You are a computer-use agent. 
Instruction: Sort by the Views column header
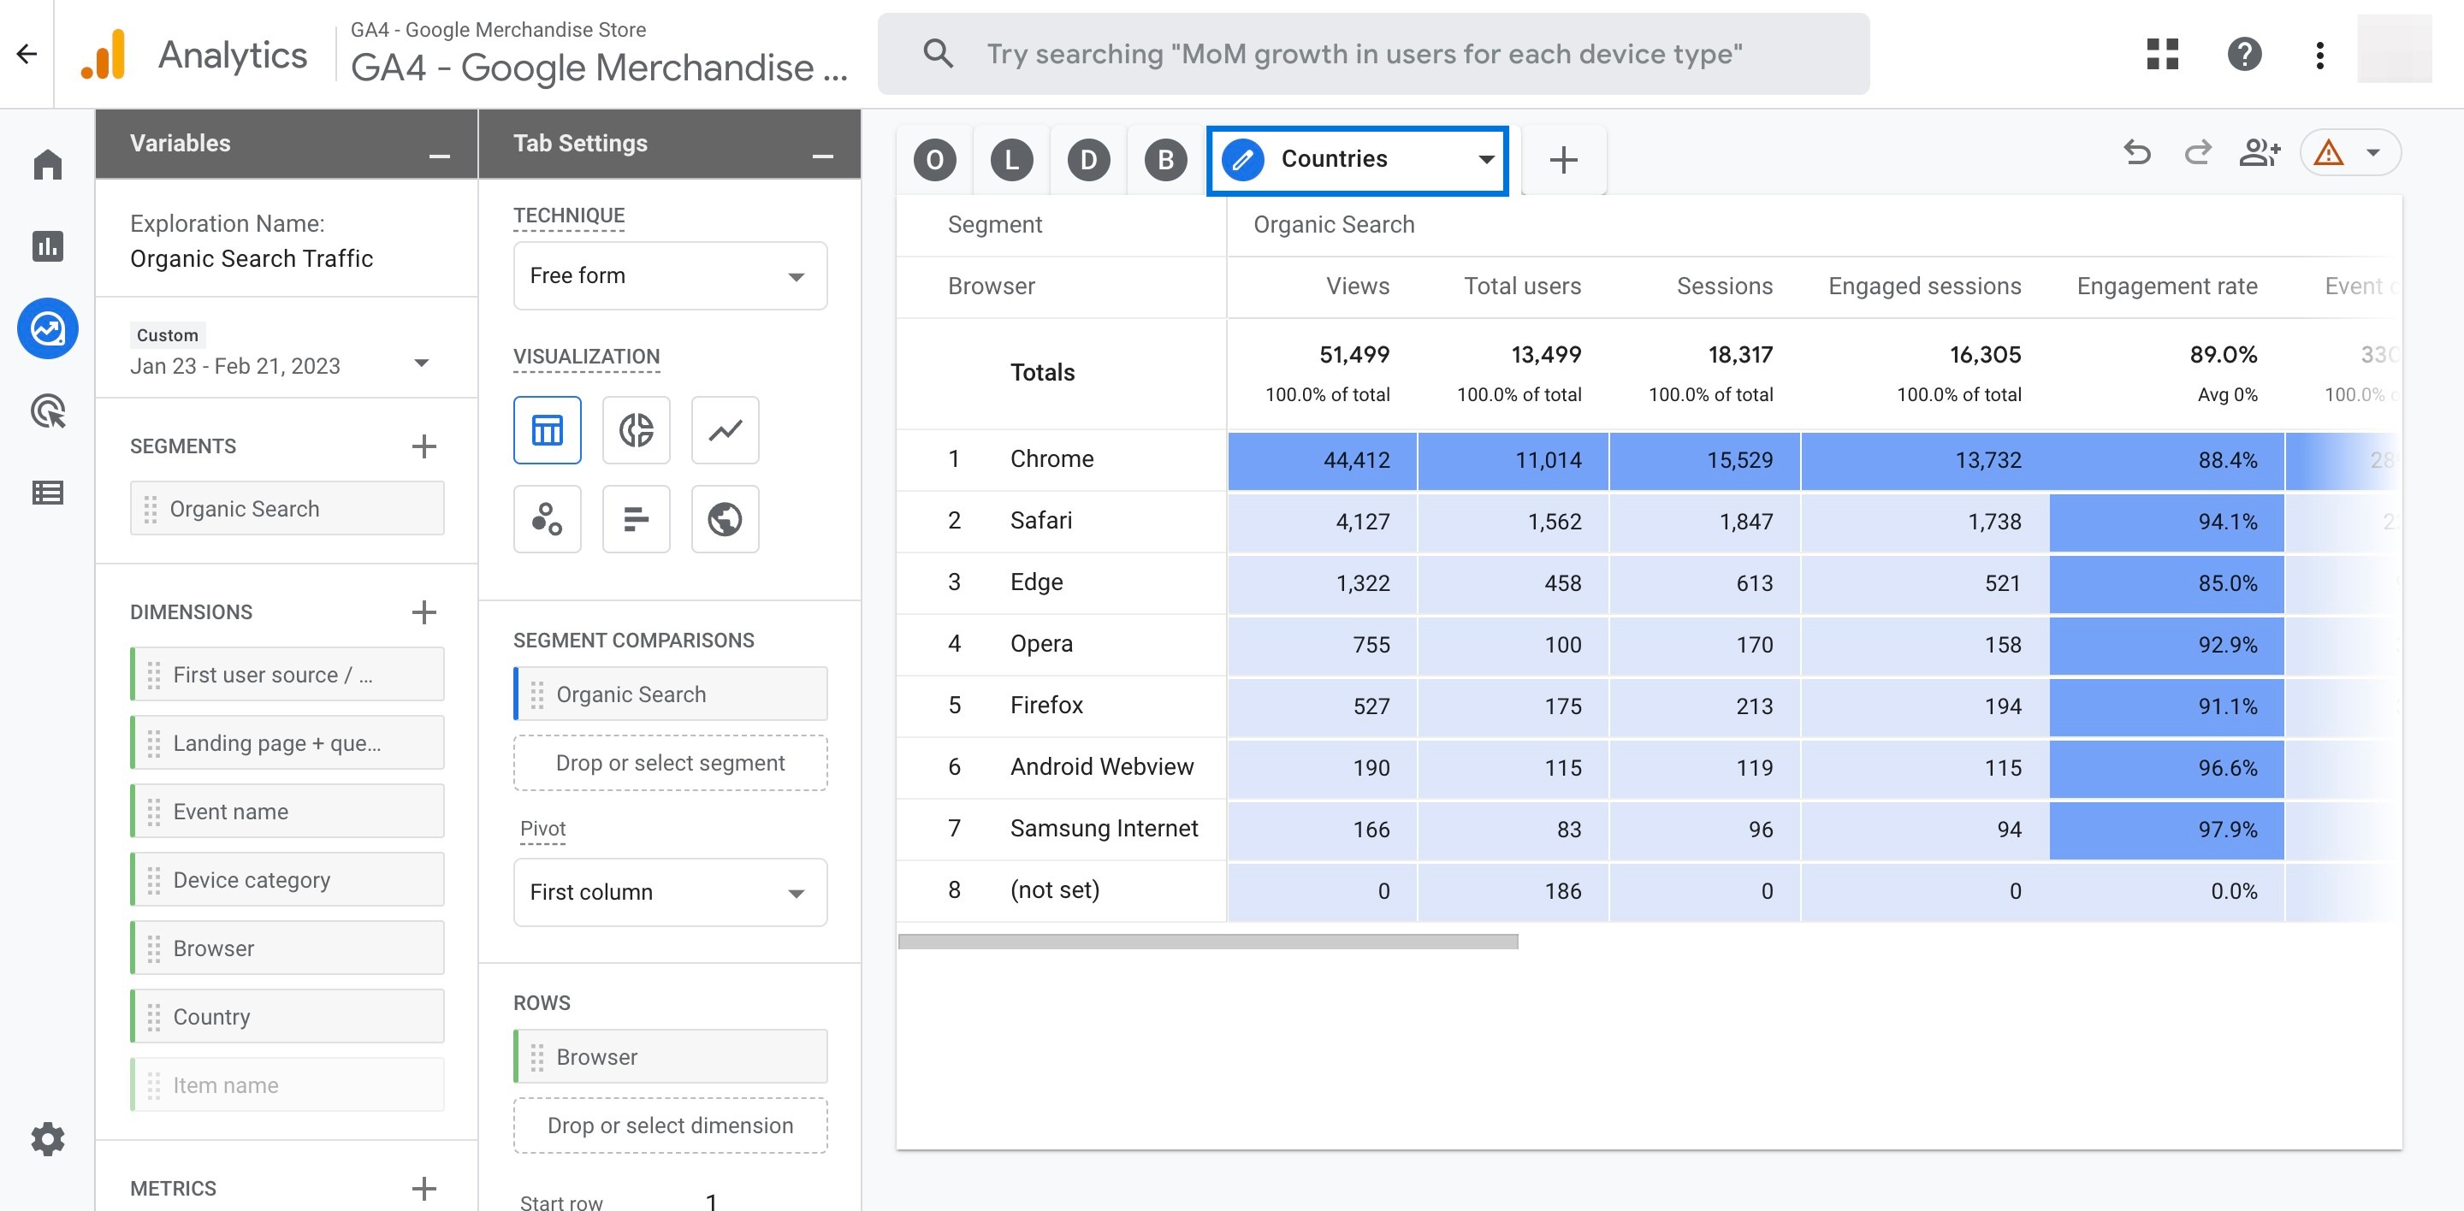(1357, 286)
